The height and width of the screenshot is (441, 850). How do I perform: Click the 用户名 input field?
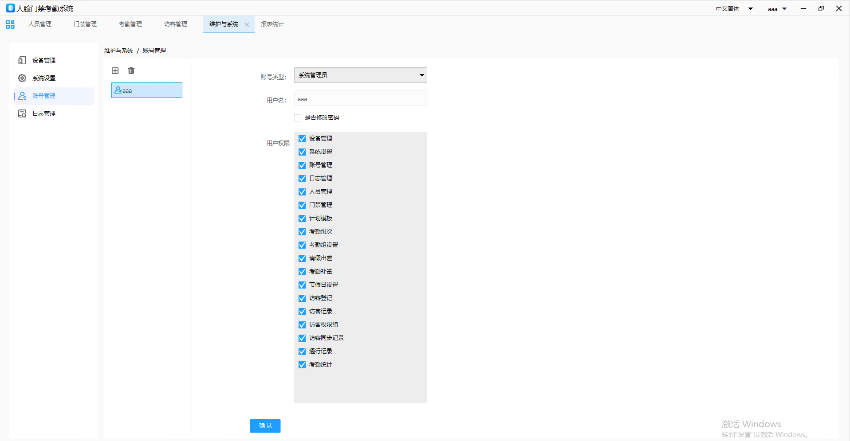coord(360,99)
